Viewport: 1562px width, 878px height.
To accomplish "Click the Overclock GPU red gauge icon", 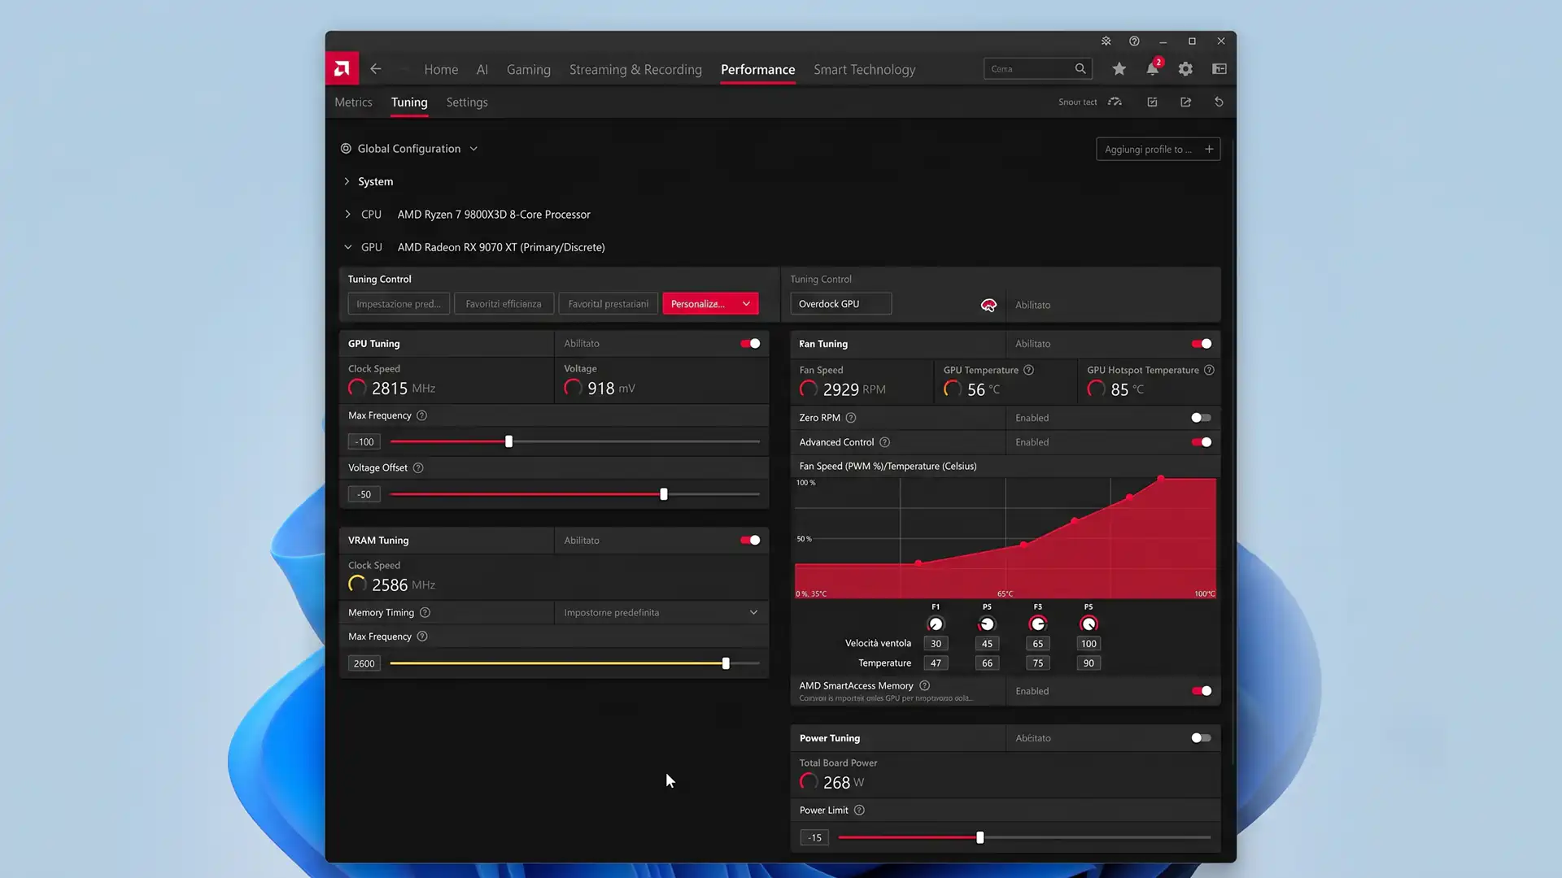I will pos(988,305).
